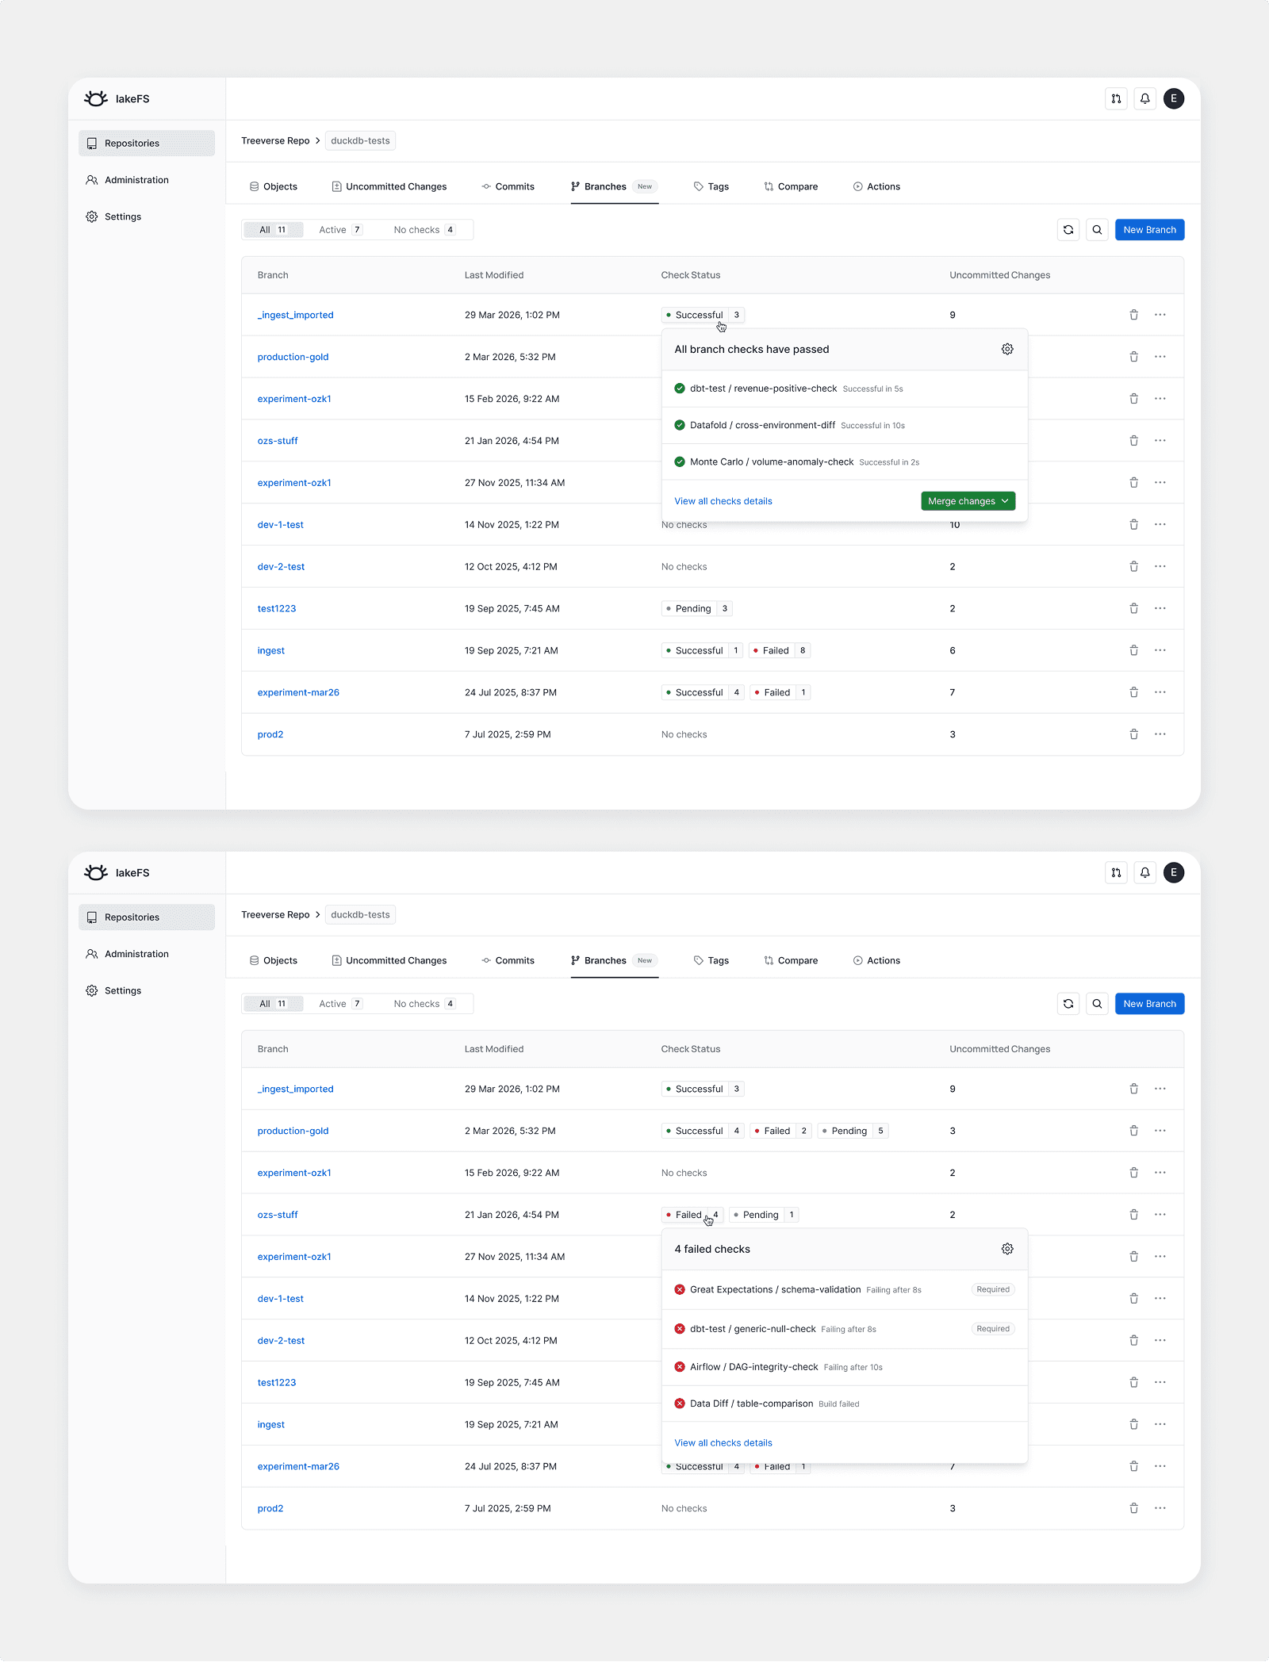The image size is (1269, 1662).
Task: Open check settings gear in the passed-checks popover
Action: 1006,349
